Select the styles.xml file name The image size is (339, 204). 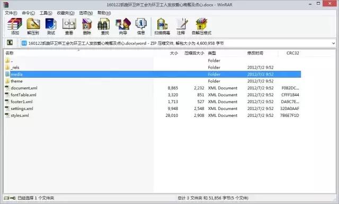tap(20, 115)
